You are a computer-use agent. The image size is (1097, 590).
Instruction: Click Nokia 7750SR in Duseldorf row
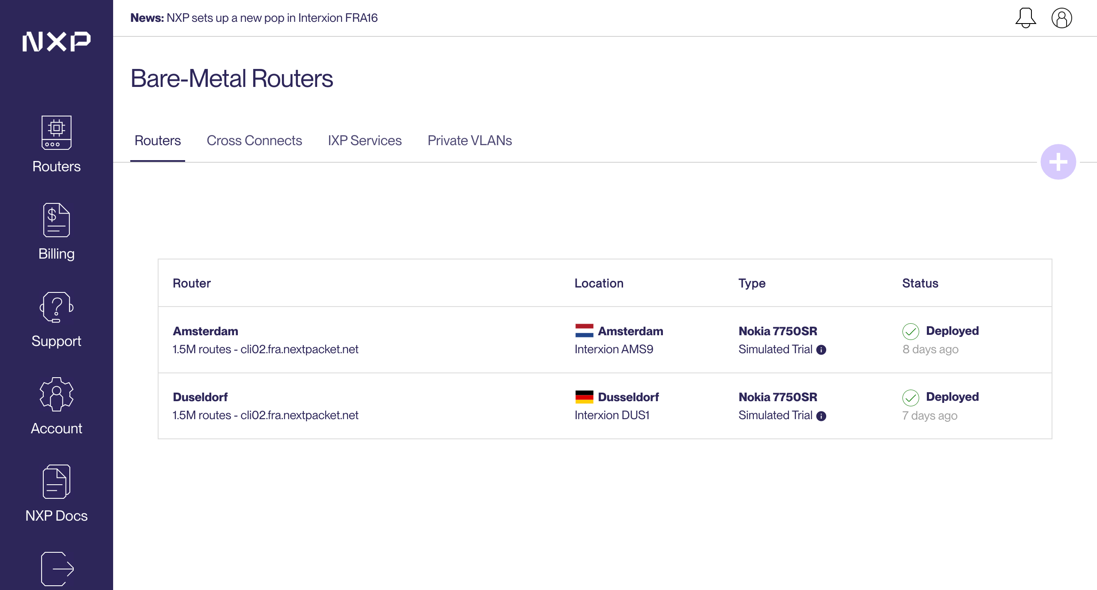click(778, 397)
